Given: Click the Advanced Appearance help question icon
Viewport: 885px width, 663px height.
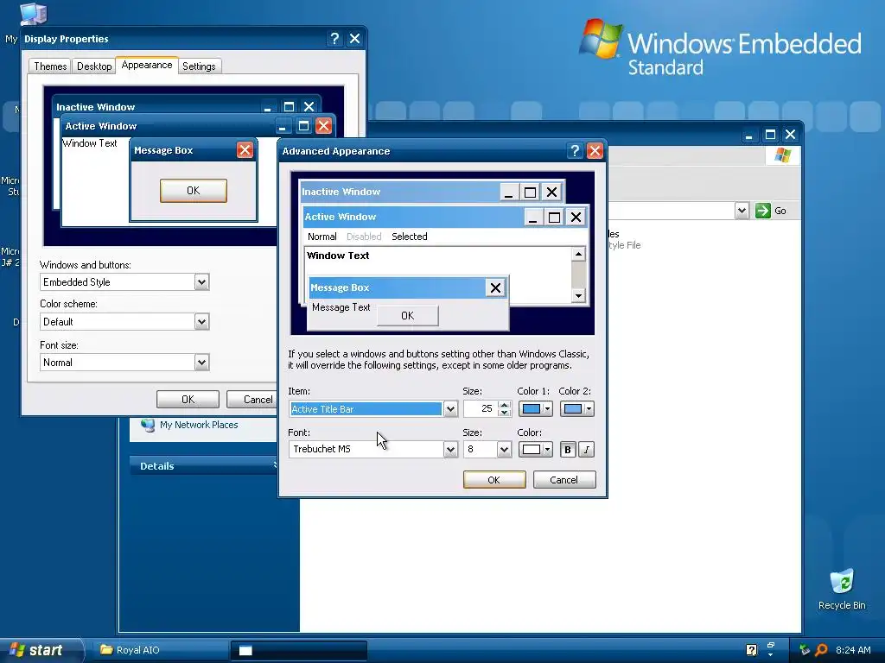Looking at the screenshot, I should click(575, 150).
